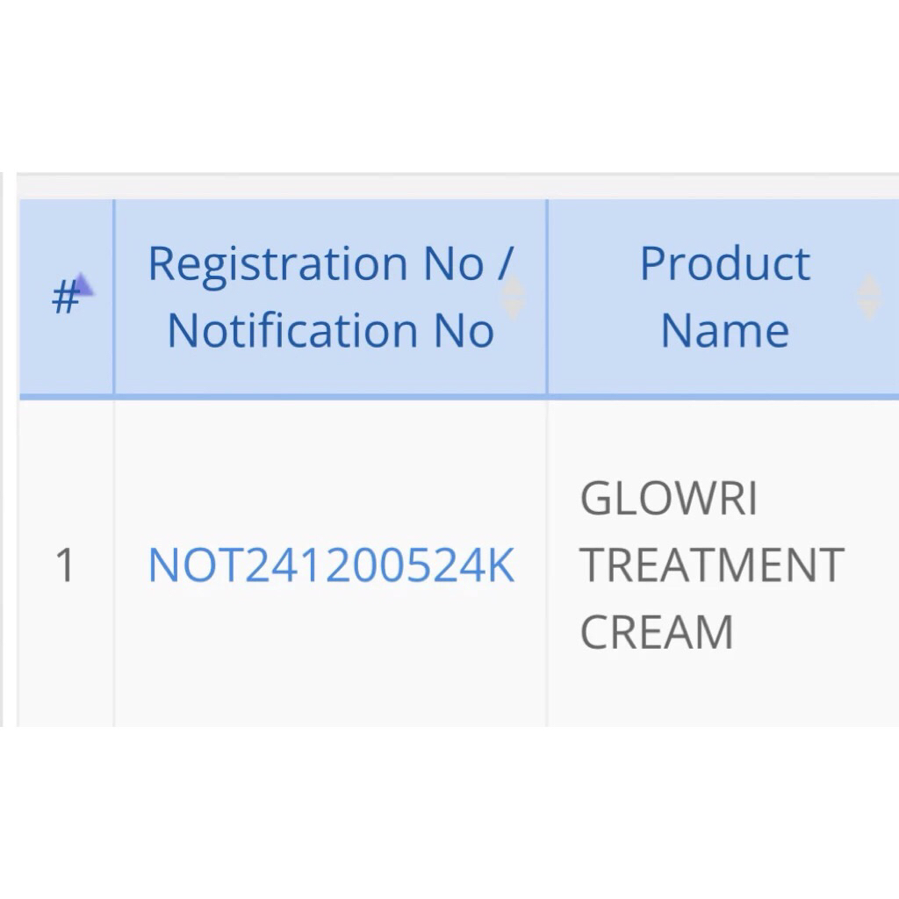Open the NOT241200524K notification link
The height and width of the screenshot is (899, 899).
331,565
